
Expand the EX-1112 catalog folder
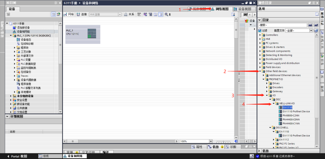(273, 139)
